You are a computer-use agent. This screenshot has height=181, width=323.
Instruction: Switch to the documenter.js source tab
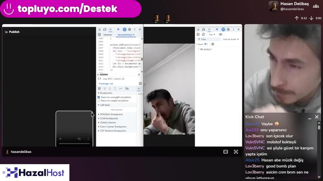tap(125, 35)
